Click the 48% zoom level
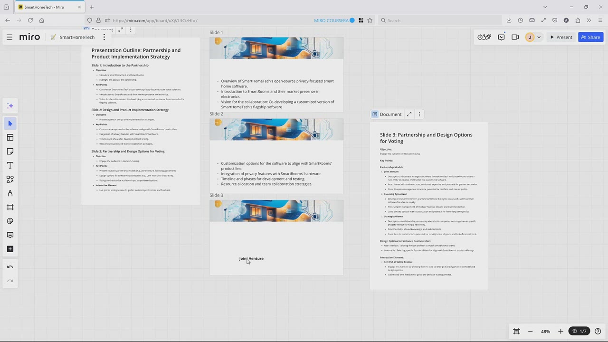The height and width of the screenshot is (342, 608). [545, 331]
